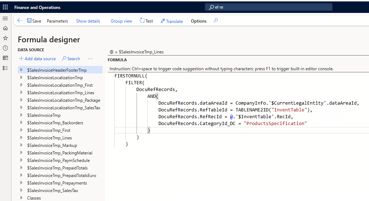Open the data source more options ellipsis
369x201 pixels.
pos(90,59)
